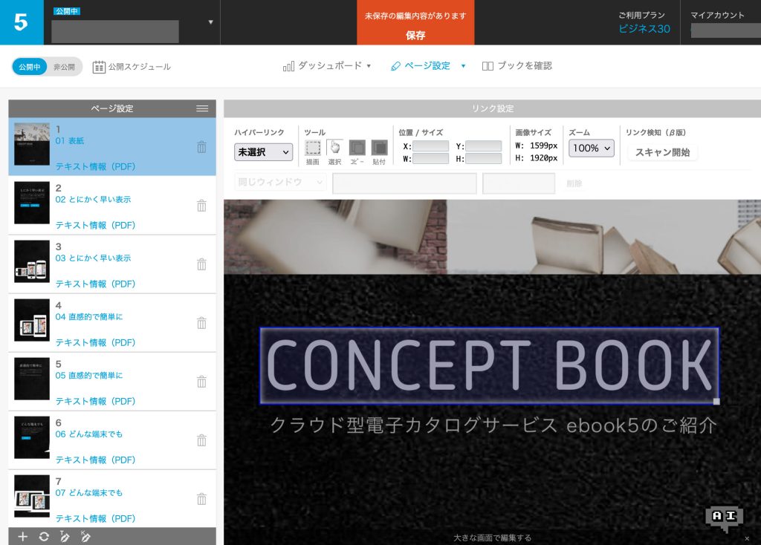Open ブックを確認 to preview the book
The height and width of the screenshot is (545, 761).
point(517,66)
